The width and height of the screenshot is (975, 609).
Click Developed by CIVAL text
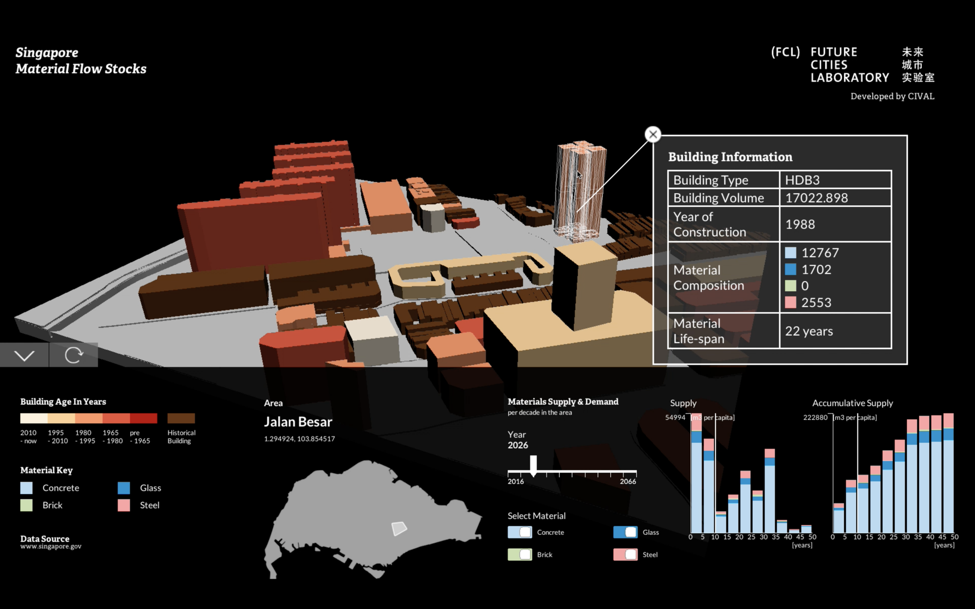[x=892, y=96]
